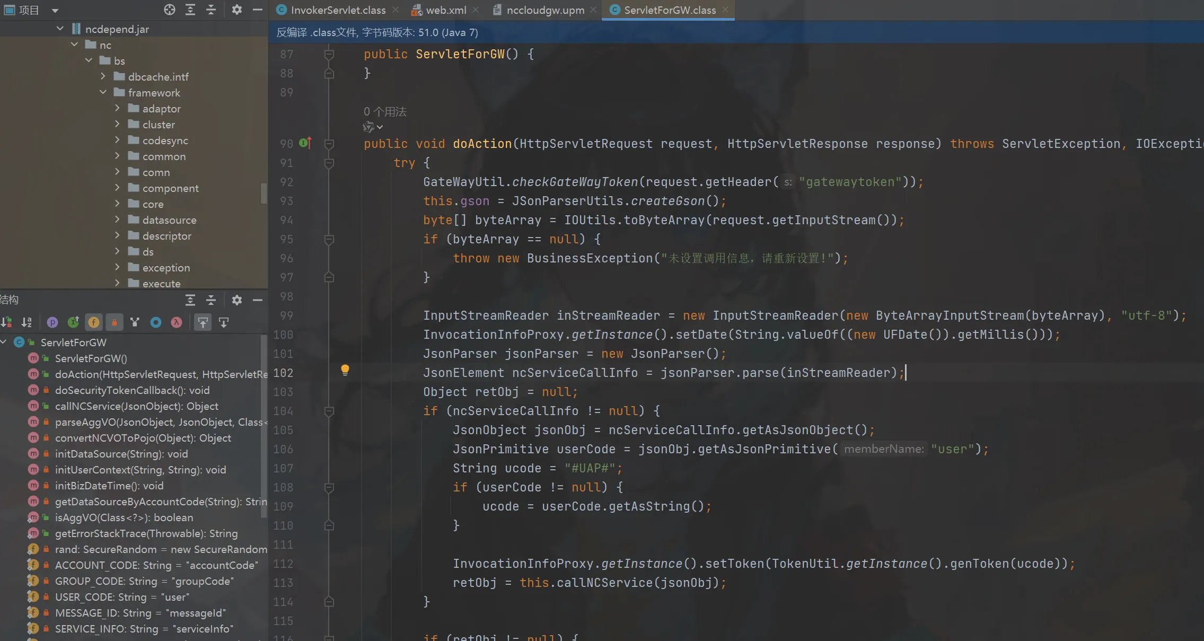Expand the adaptor folder
The height and width of the screenshot is (641, 1204).
[117, 108]
